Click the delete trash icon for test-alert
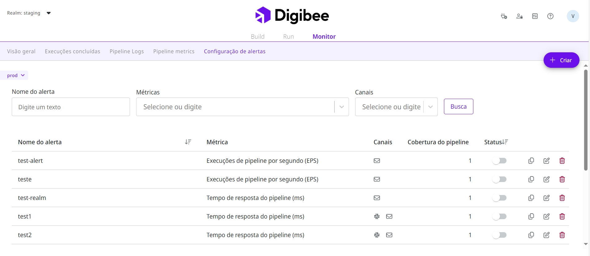Screen dimensions: 590x256 [562, 161]
